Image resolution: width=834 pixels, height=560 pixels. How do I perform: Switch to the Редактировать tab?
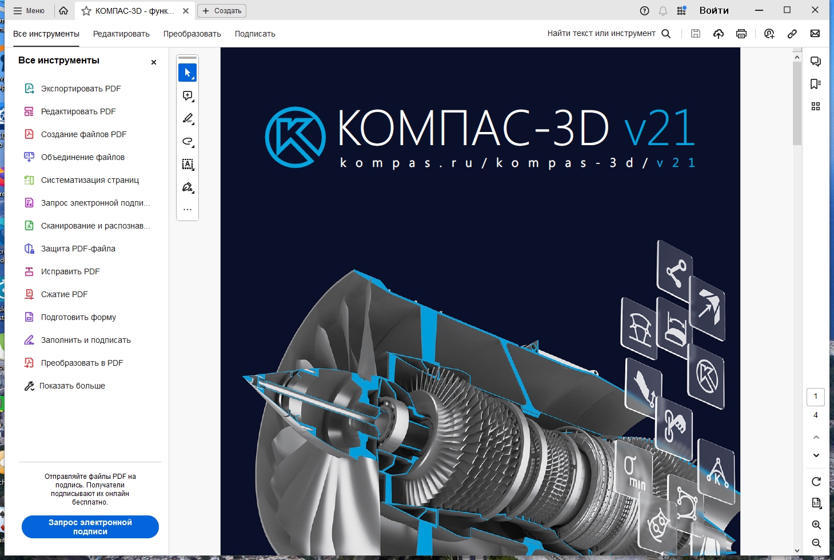coord(121,34)
